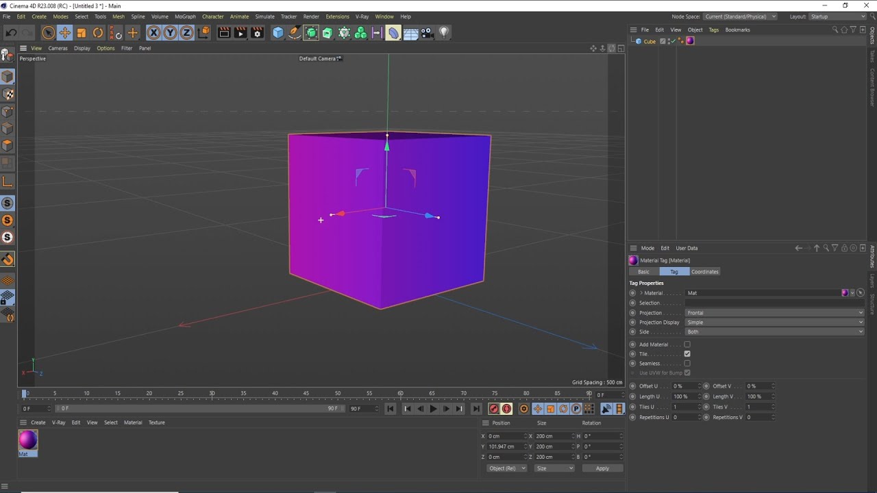877x493 pixels.
Task: Click the material tag on Cube
Action: 690,41
